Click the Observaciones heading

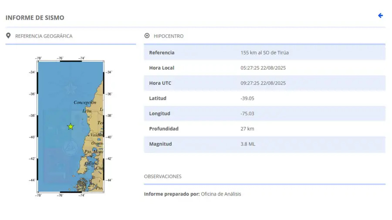(162, 176)
